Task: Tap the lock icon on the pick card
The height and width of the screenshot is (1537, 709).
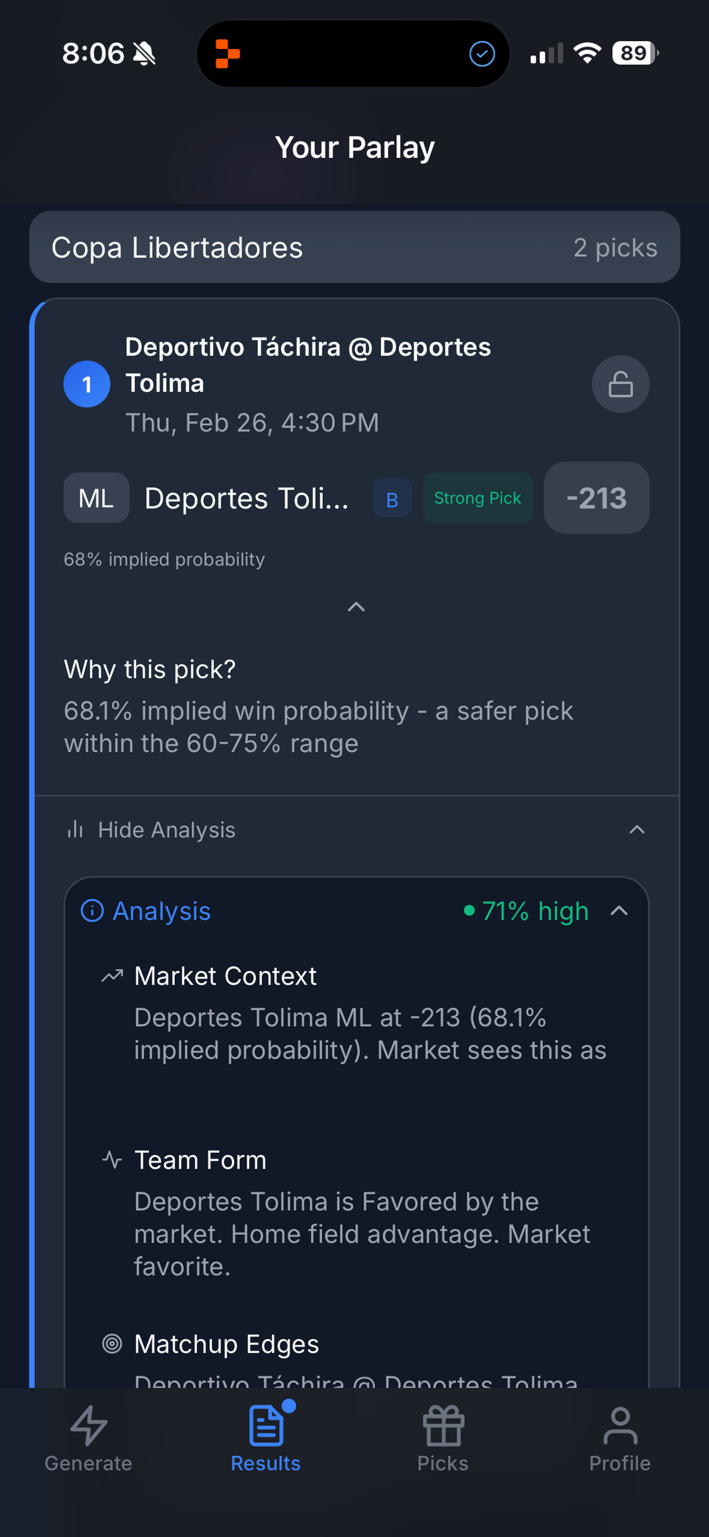Action: click(620, 384)
